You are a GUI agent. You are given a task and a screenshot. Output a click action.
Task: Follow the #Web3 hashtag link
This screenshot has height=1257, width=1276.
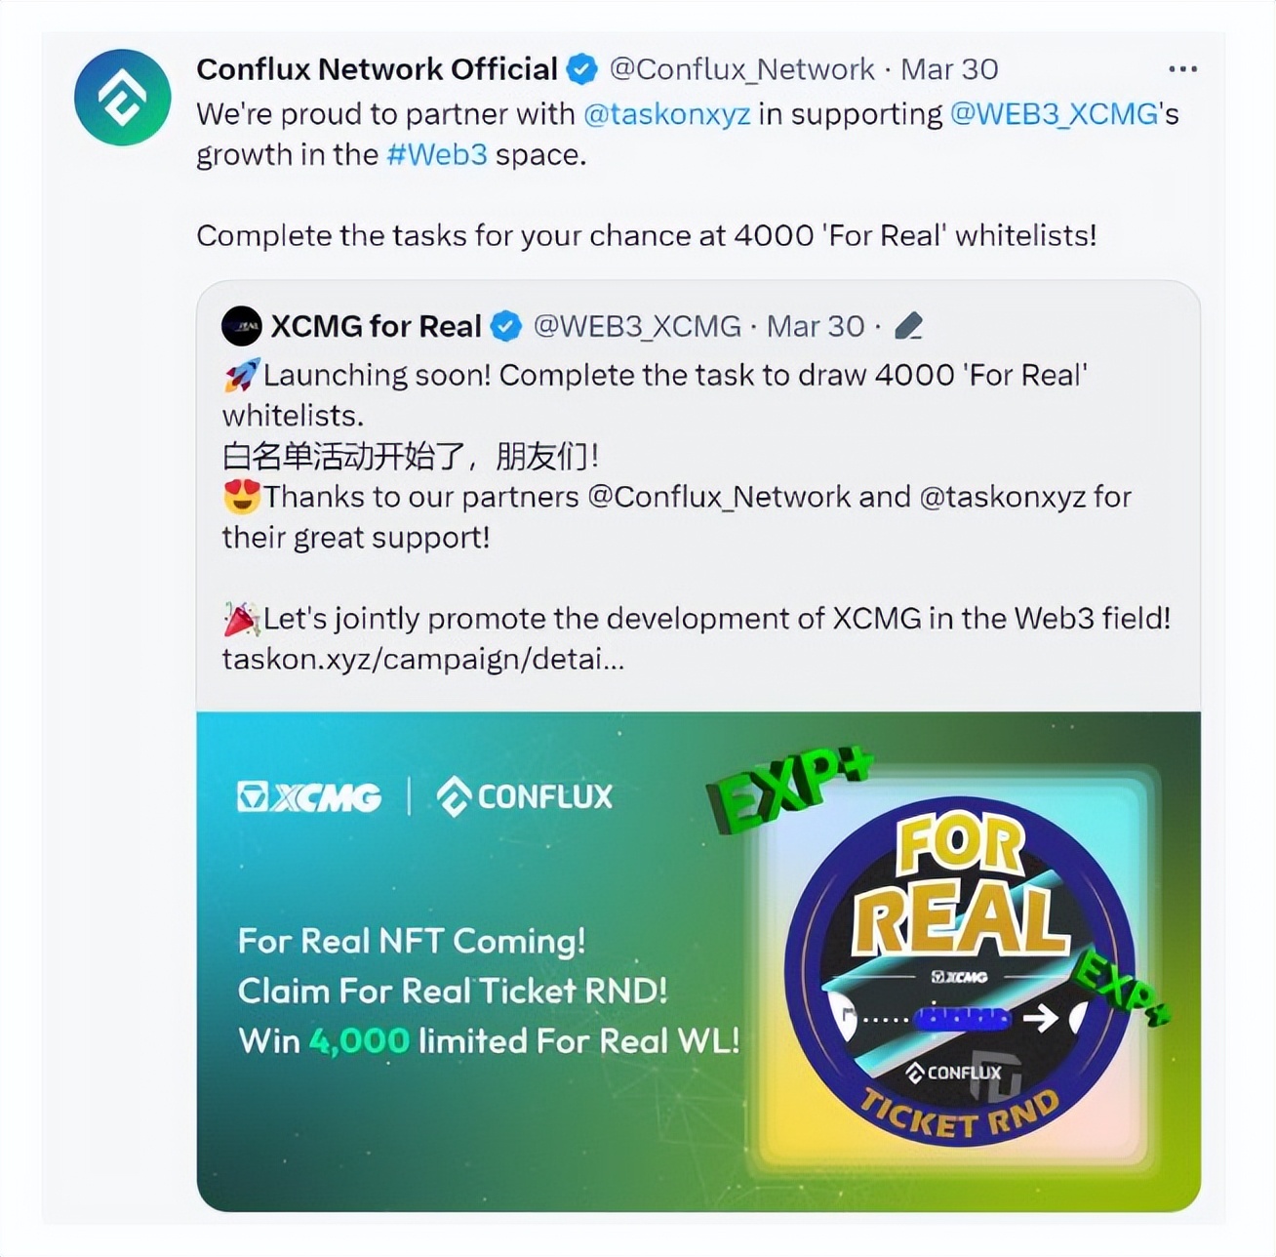[x=437, y=155]
